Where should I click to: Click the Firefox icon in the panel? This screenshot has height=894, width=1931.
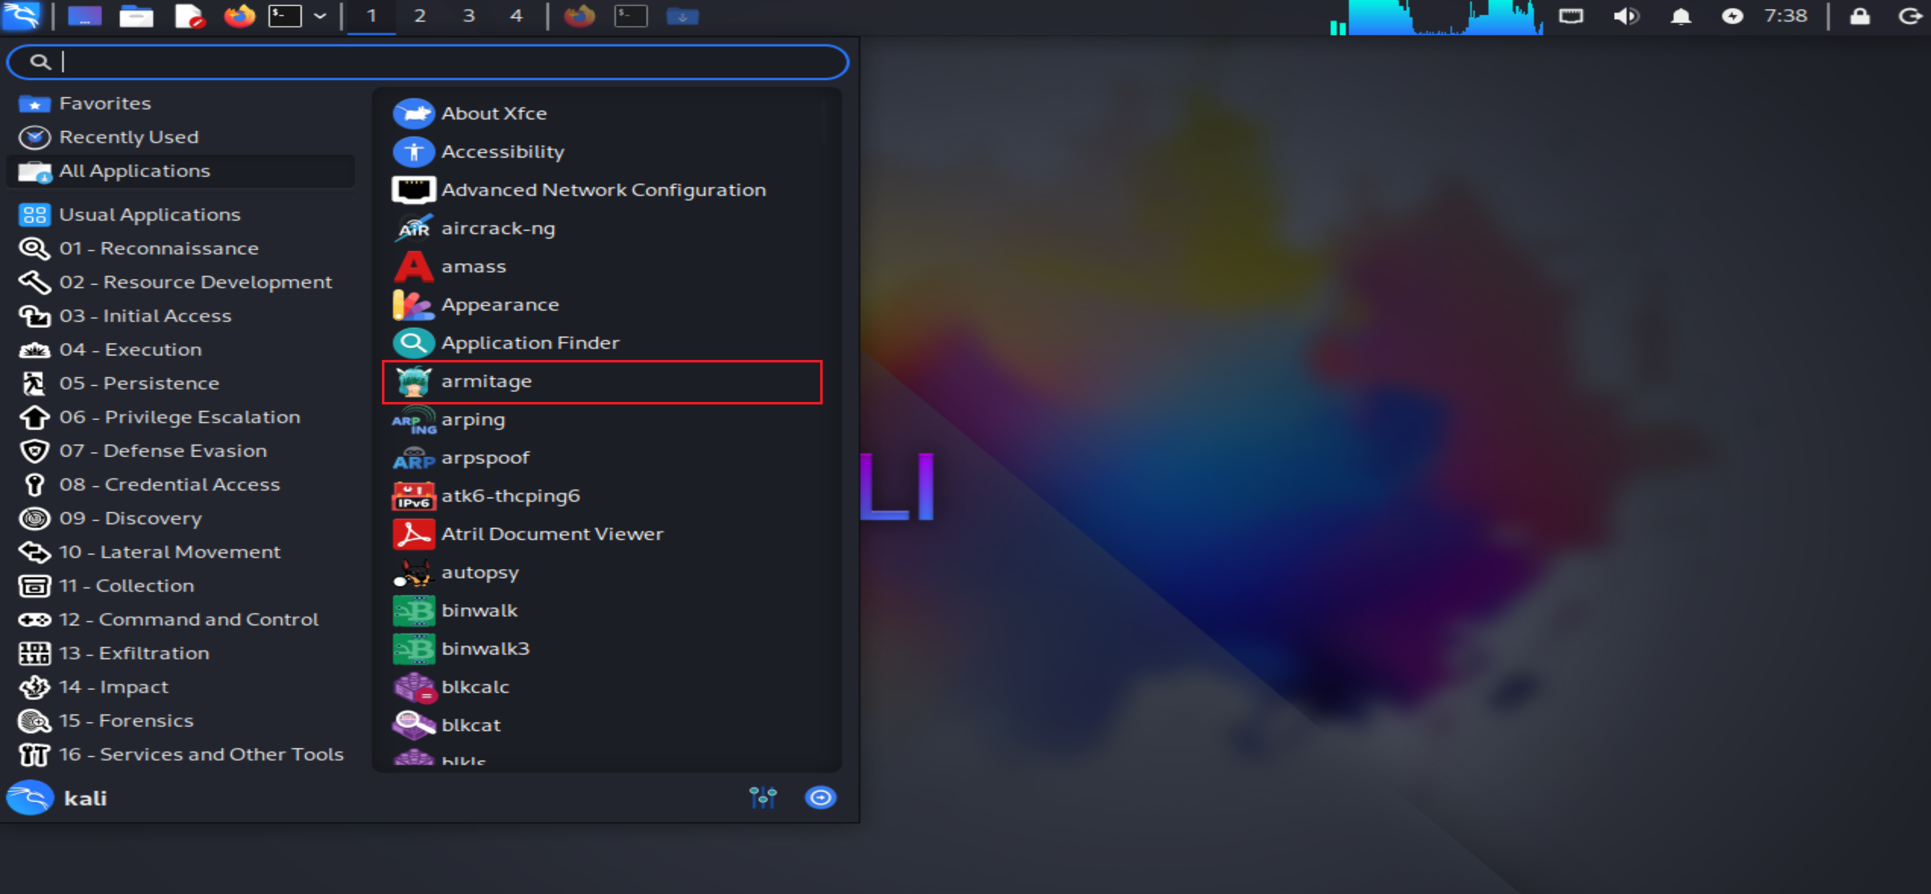239,16
